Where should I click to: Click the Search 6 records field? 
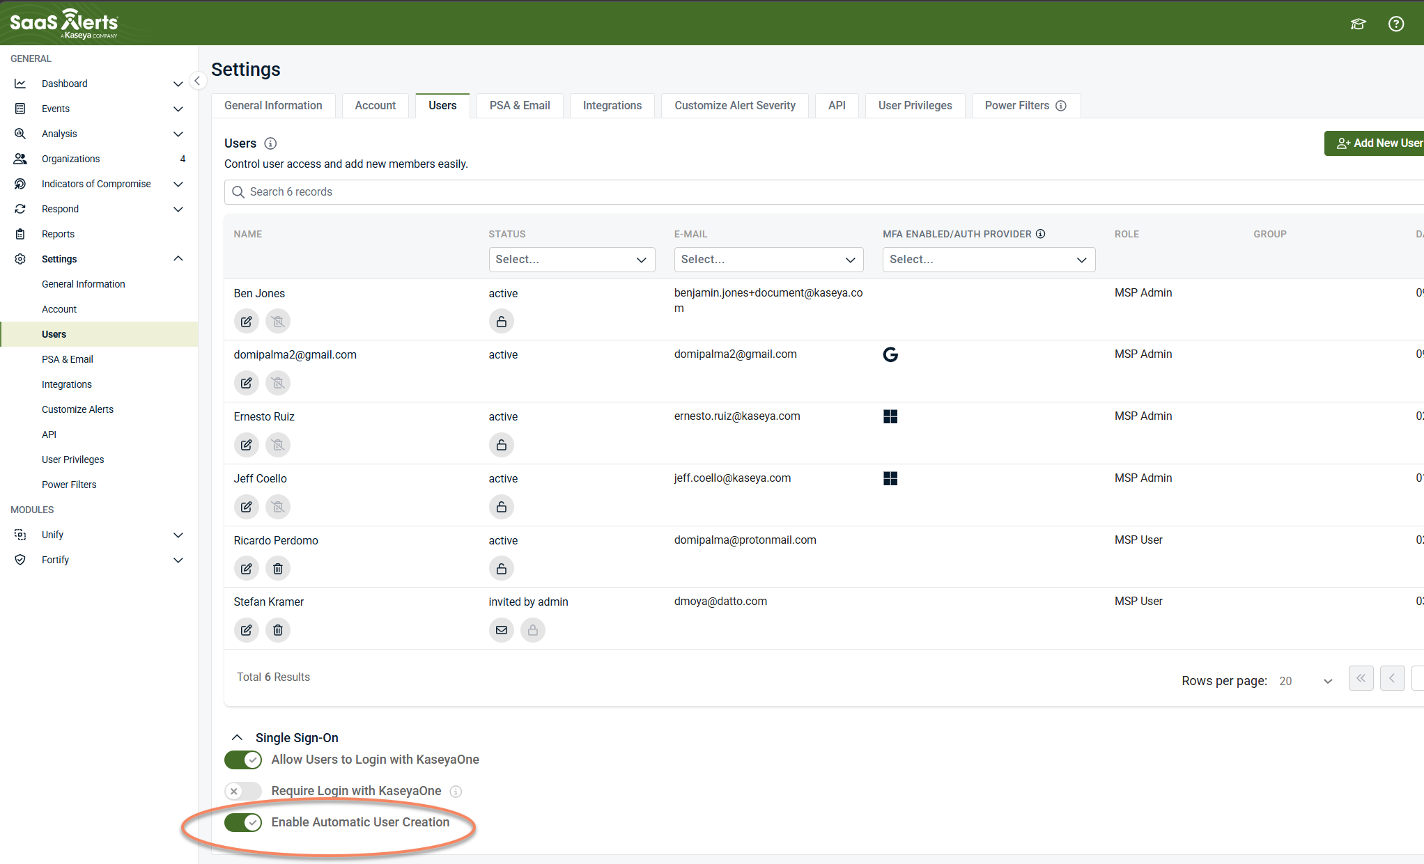[x=823, y=192]
